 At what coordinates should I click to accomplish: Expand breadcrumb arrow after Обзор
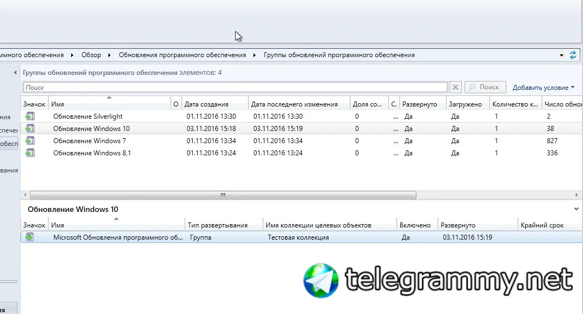[109, 55]
